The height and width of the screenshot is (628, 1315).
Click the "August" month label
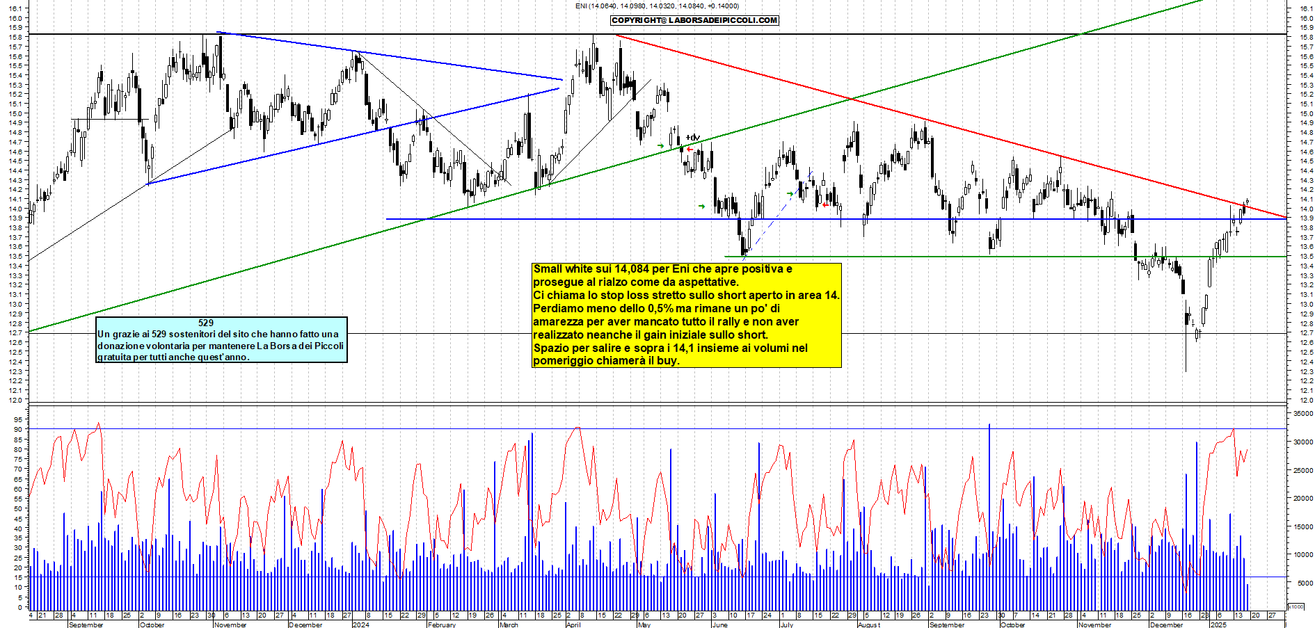point(869,625)
